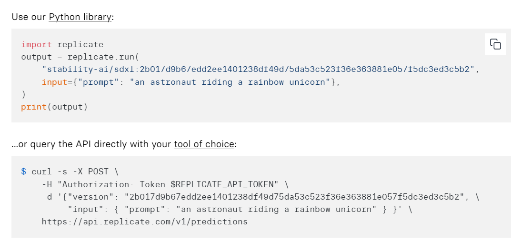The height and width of the screenshot is (252, 521).
Task: Click the 'curl -s -X POST' command
Action: tap(70, 171)
